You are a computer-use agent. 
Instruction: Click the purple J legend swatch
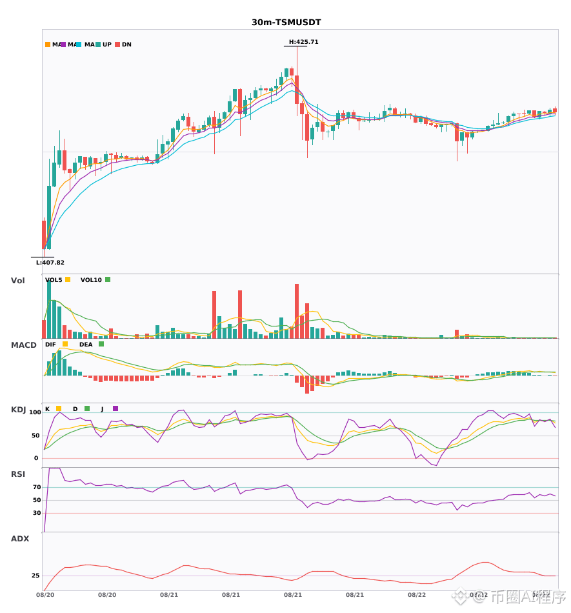pyautogui.click(x=115, y=408)
